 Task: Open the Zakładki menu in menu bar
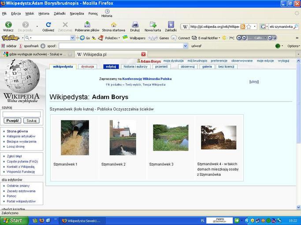[59, 14]
